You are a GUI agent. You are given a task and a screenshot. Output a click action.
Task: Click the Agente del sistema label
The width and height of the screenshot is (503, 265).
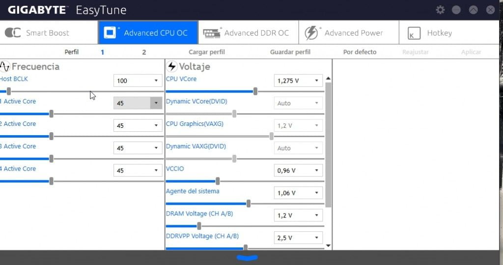point(193,191)
